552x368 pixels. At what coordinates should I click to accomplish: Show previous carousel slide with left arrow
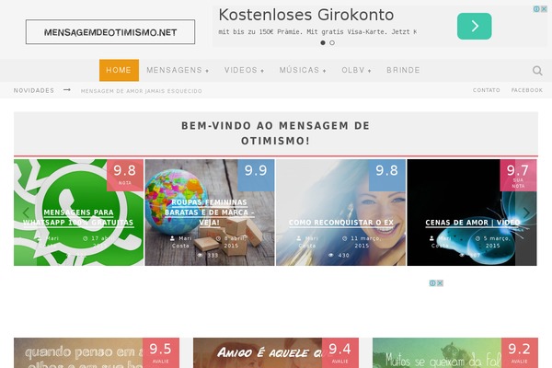coord(26,213)
